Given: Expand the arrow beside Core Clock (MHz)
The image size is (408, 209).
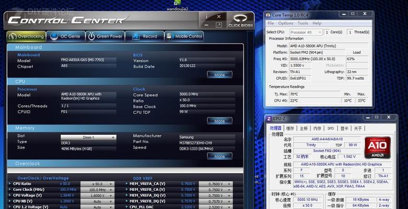Looking at the screenshot, I should click(10, 190).
